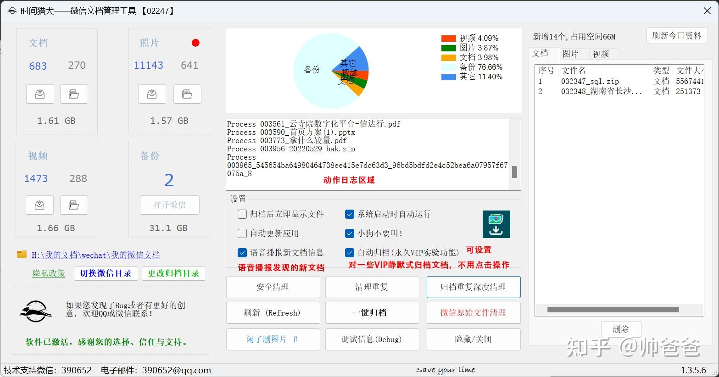Open the 照片 folder icon button

[x=187, y=94]
